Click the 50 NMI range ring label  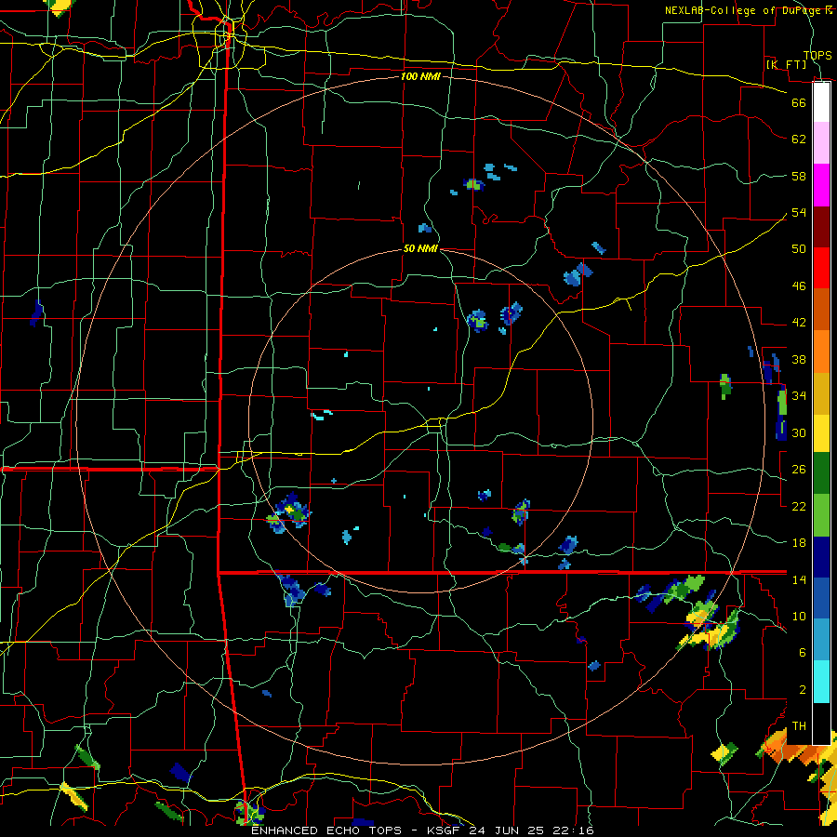tap(420, 248)
